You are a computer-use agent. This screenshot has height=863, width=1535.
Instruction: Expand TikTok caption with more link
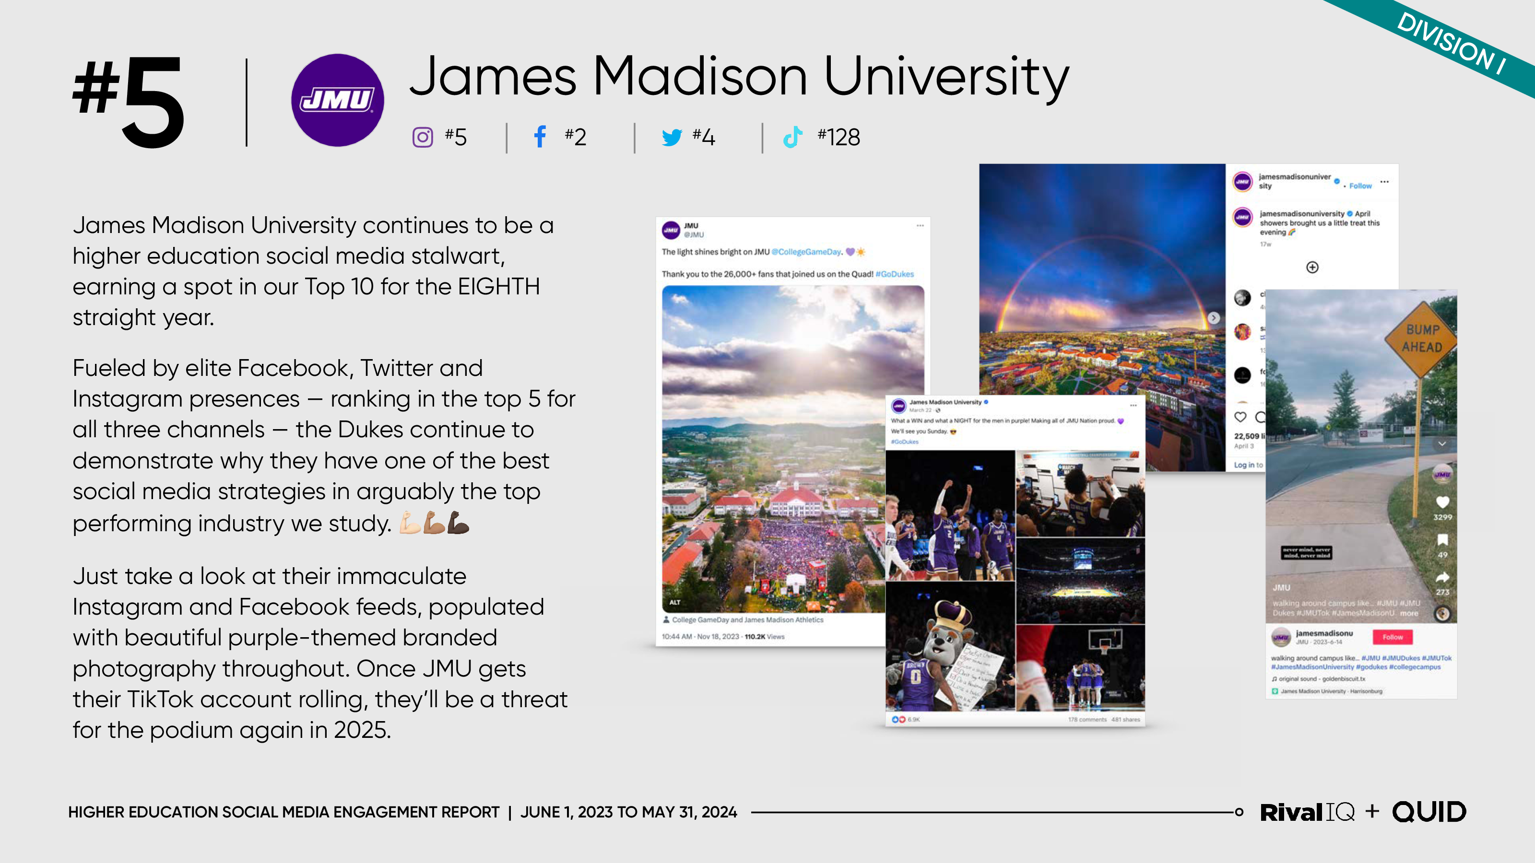[x=1409, y=613]
